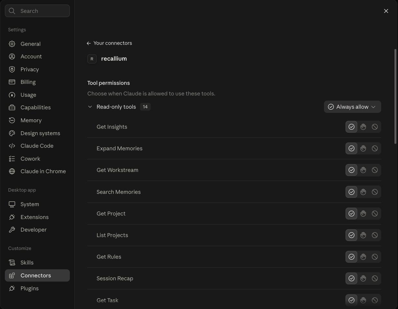Block the Get Task tool
The width and height of the screenshot is (398, 309).
pyautogui.click(x=375, y=300)
